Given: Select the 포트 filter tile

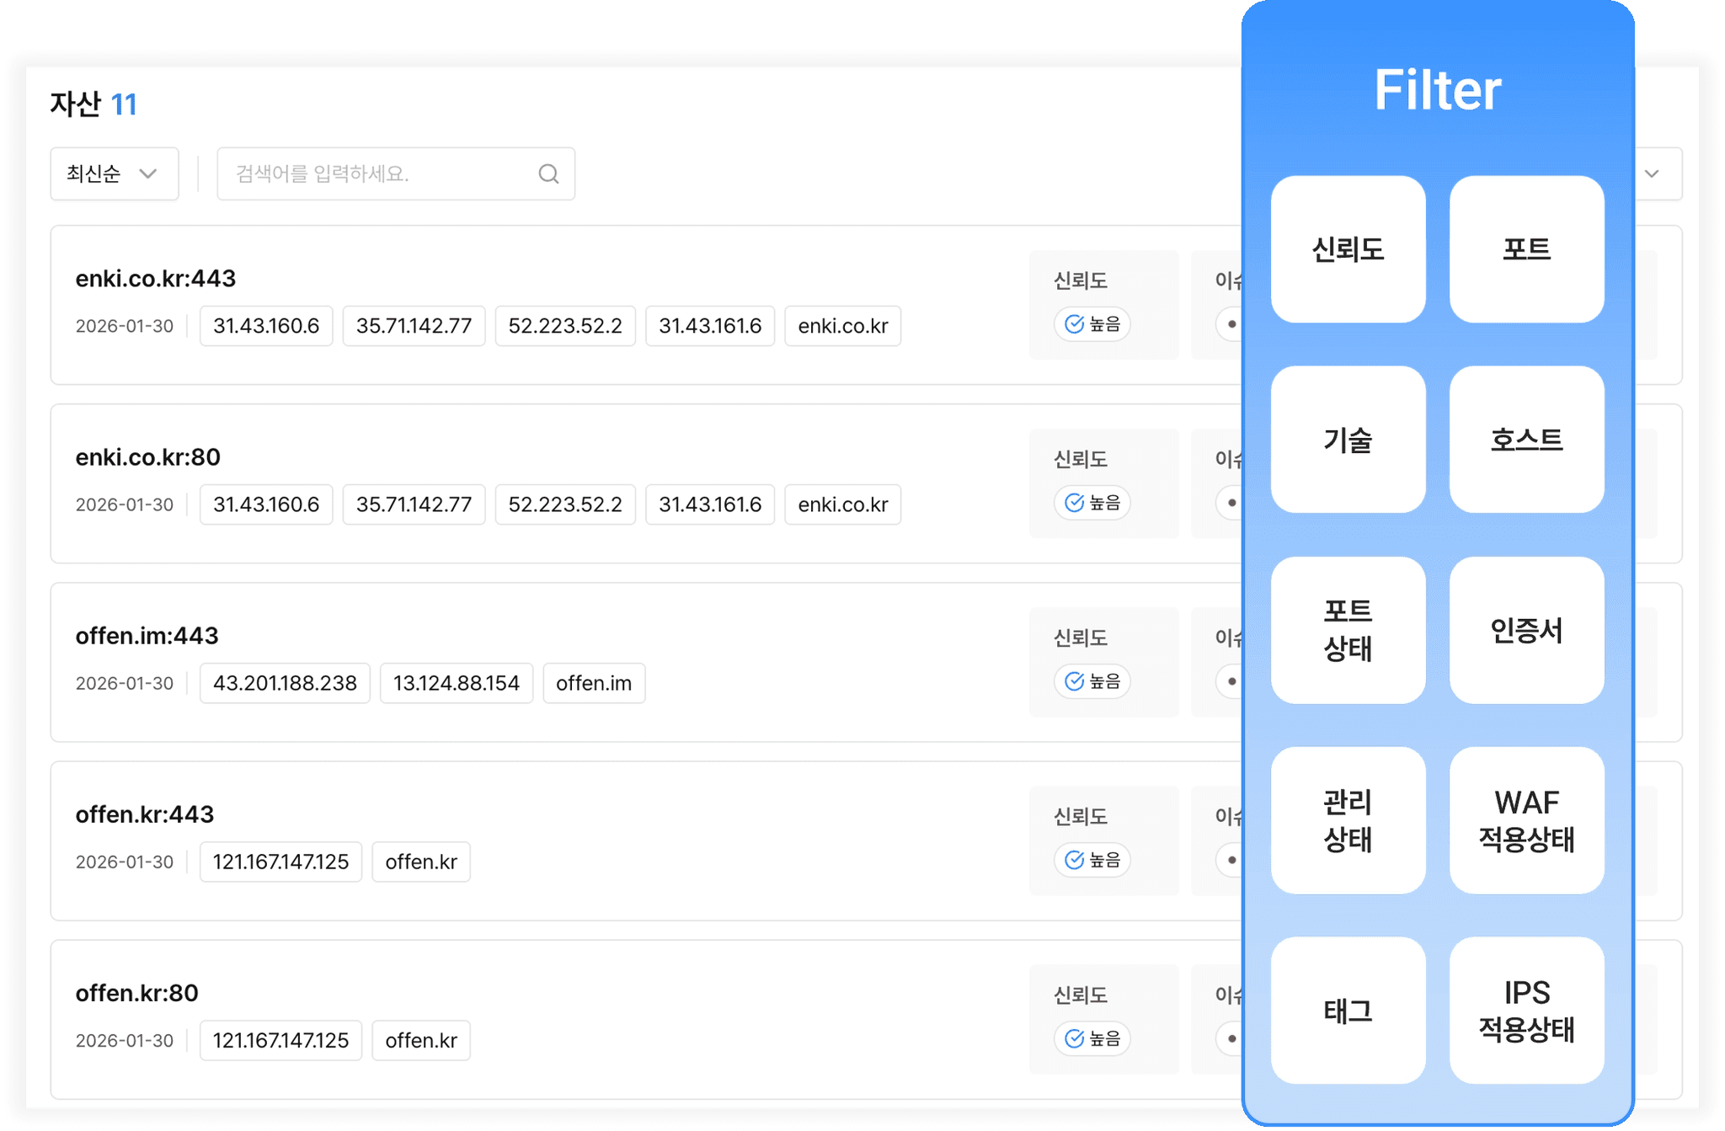Looking at the screenshot, I should pos(1526,249).
